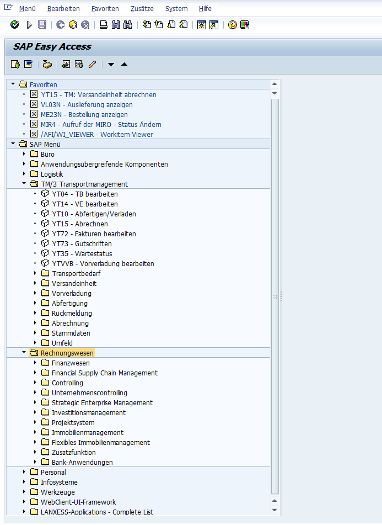Go to First Page icon
382x525 pixels.
[147, 24]
